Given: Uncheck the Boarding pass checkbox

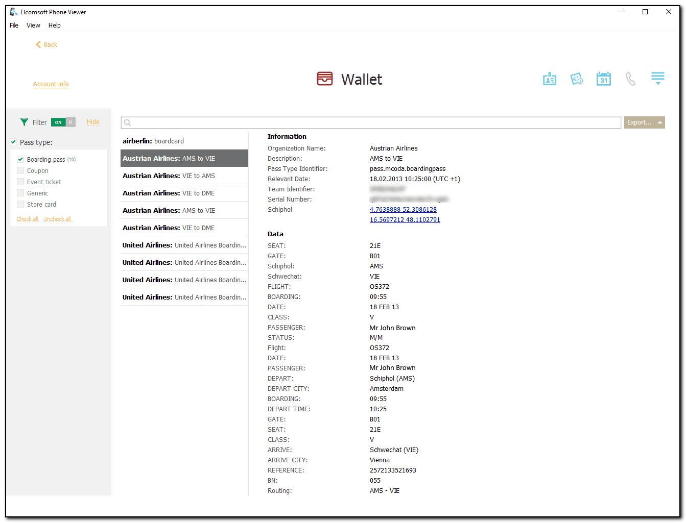Looking at the screenshot, I should pos(20,159).
